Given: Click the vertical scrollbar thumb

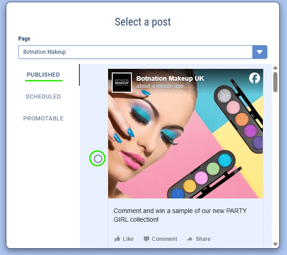Looking at the screenshot, I should pyautogui.click(x=275, y=82).
